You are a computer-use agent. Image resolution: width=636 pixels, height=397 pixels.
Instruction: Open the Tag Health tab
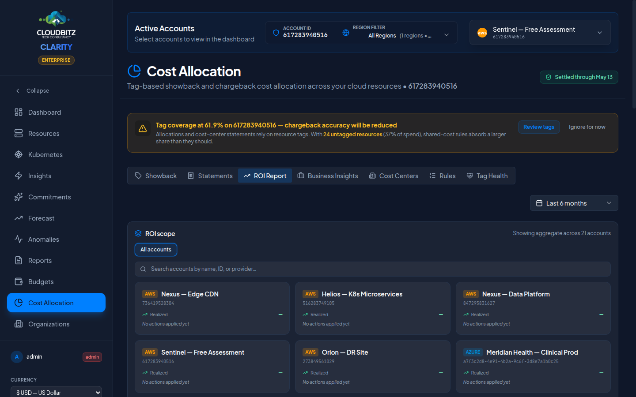click(487, 176)
